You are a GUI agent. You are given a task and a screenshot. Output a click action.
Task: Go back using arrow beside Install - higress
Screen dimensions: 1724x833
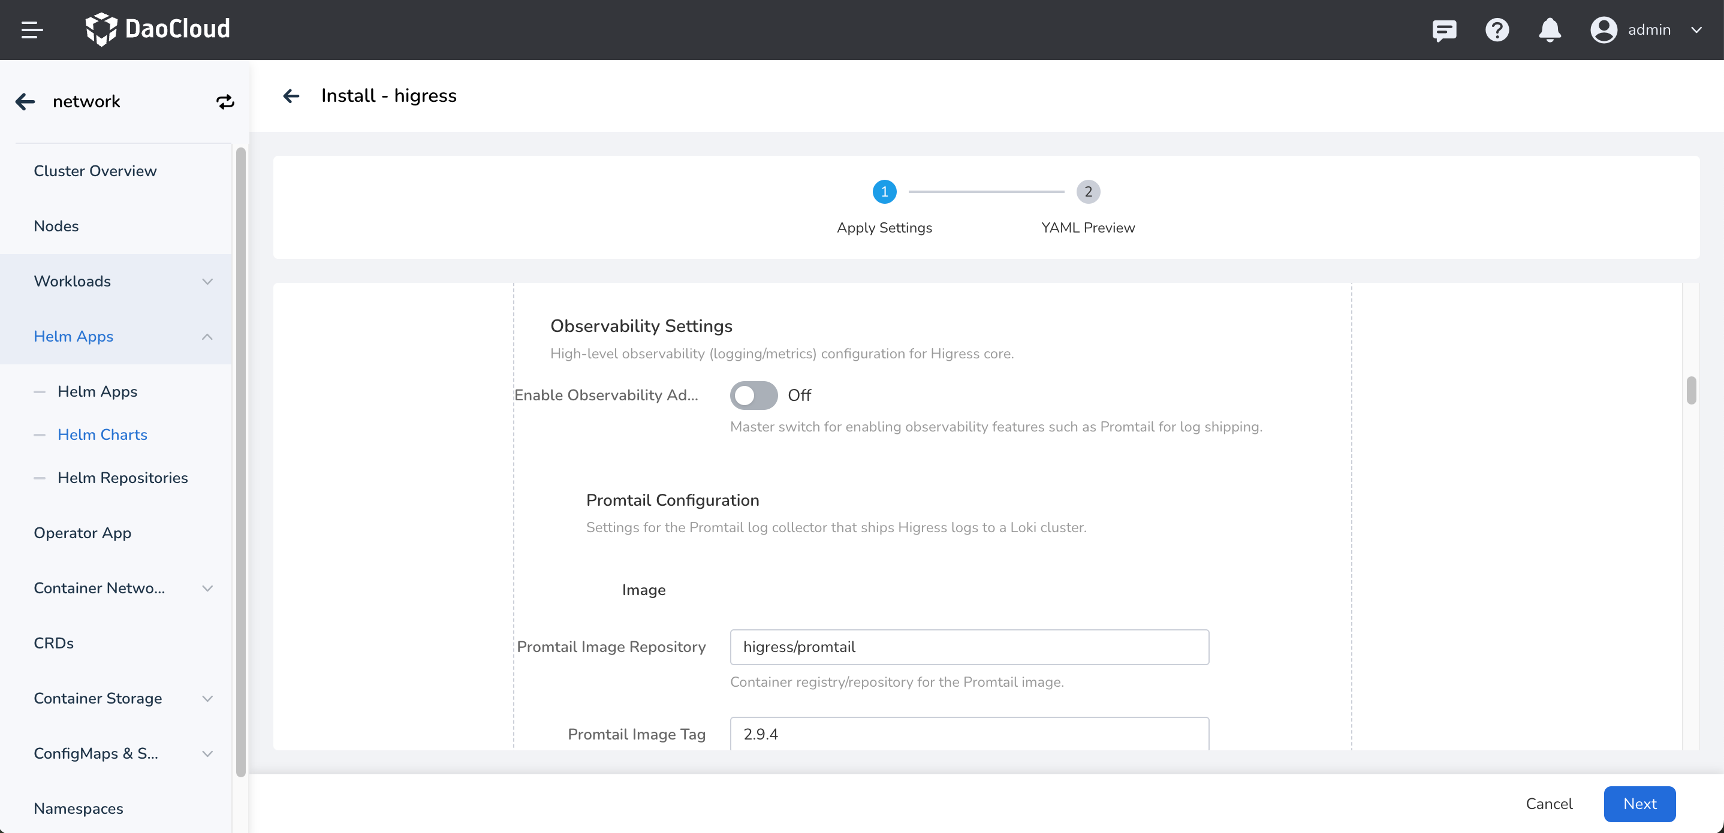[291, 96]
